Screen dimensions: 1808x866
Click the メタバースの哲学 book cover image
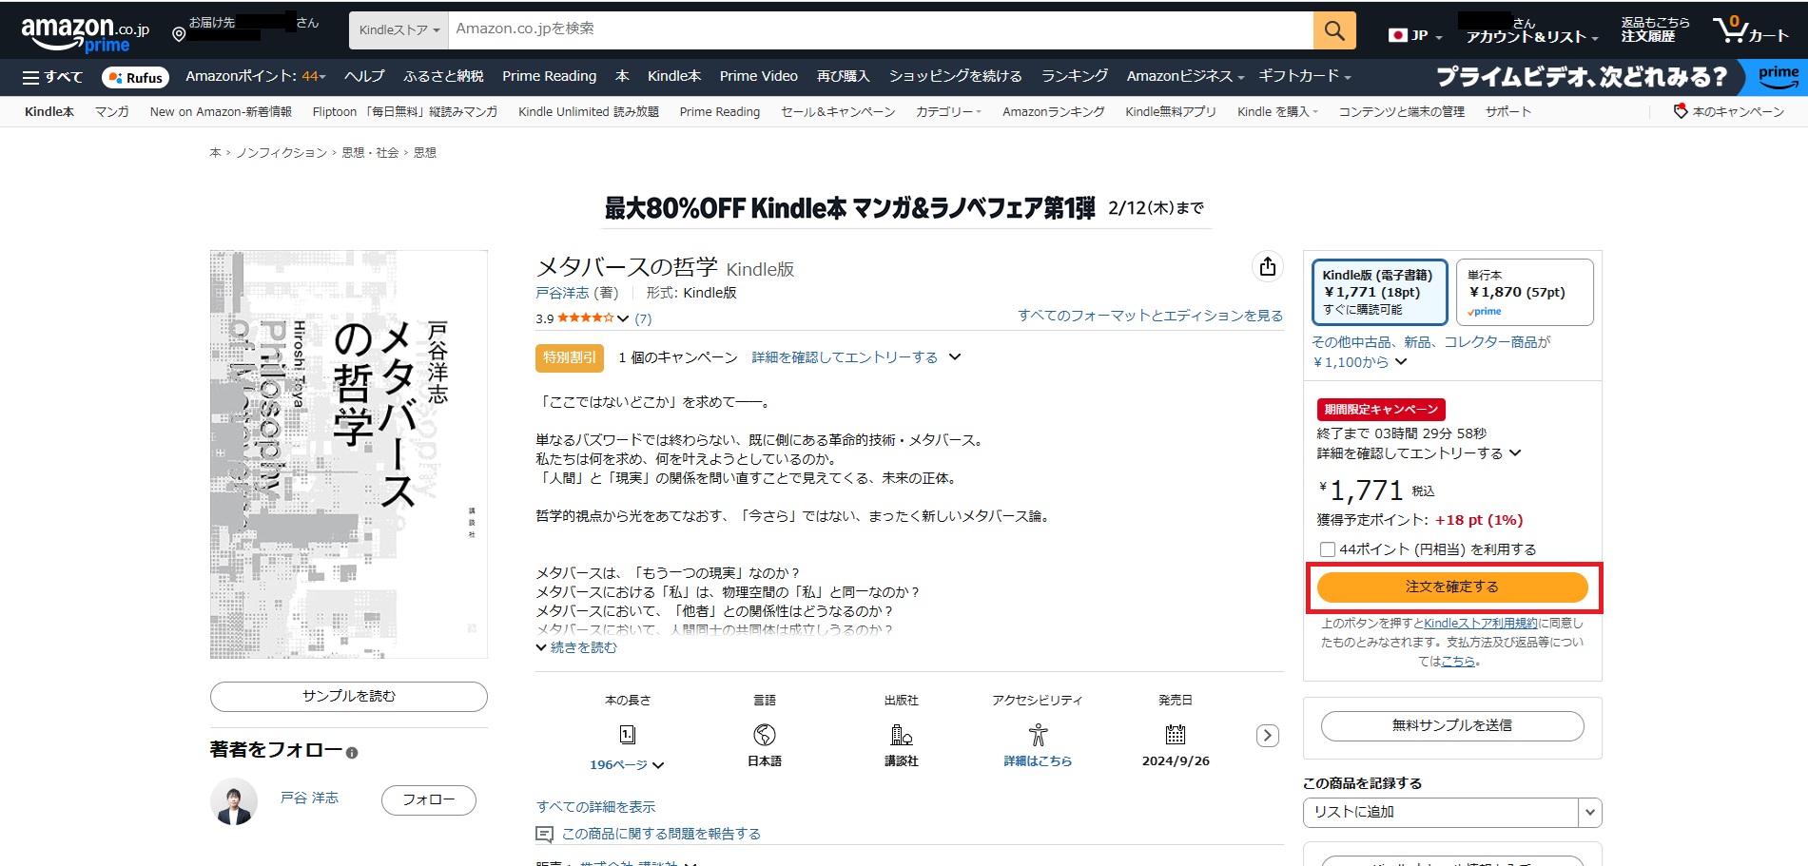pos(348,454)
